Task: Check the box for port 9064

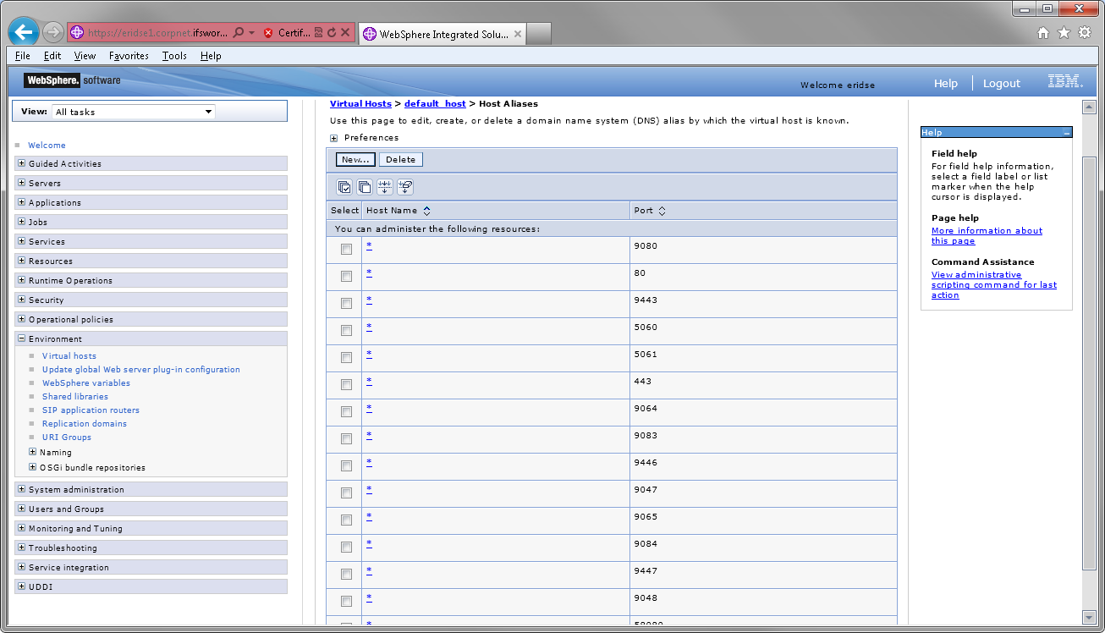Action: click(x=346, y=411)
